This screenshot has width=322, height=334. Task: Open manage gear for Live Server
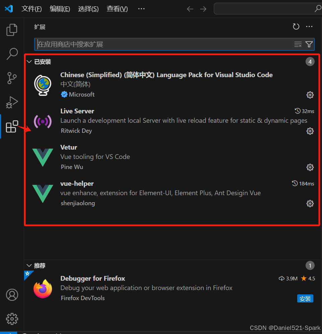pyautogui.click(x=310, y=131)
